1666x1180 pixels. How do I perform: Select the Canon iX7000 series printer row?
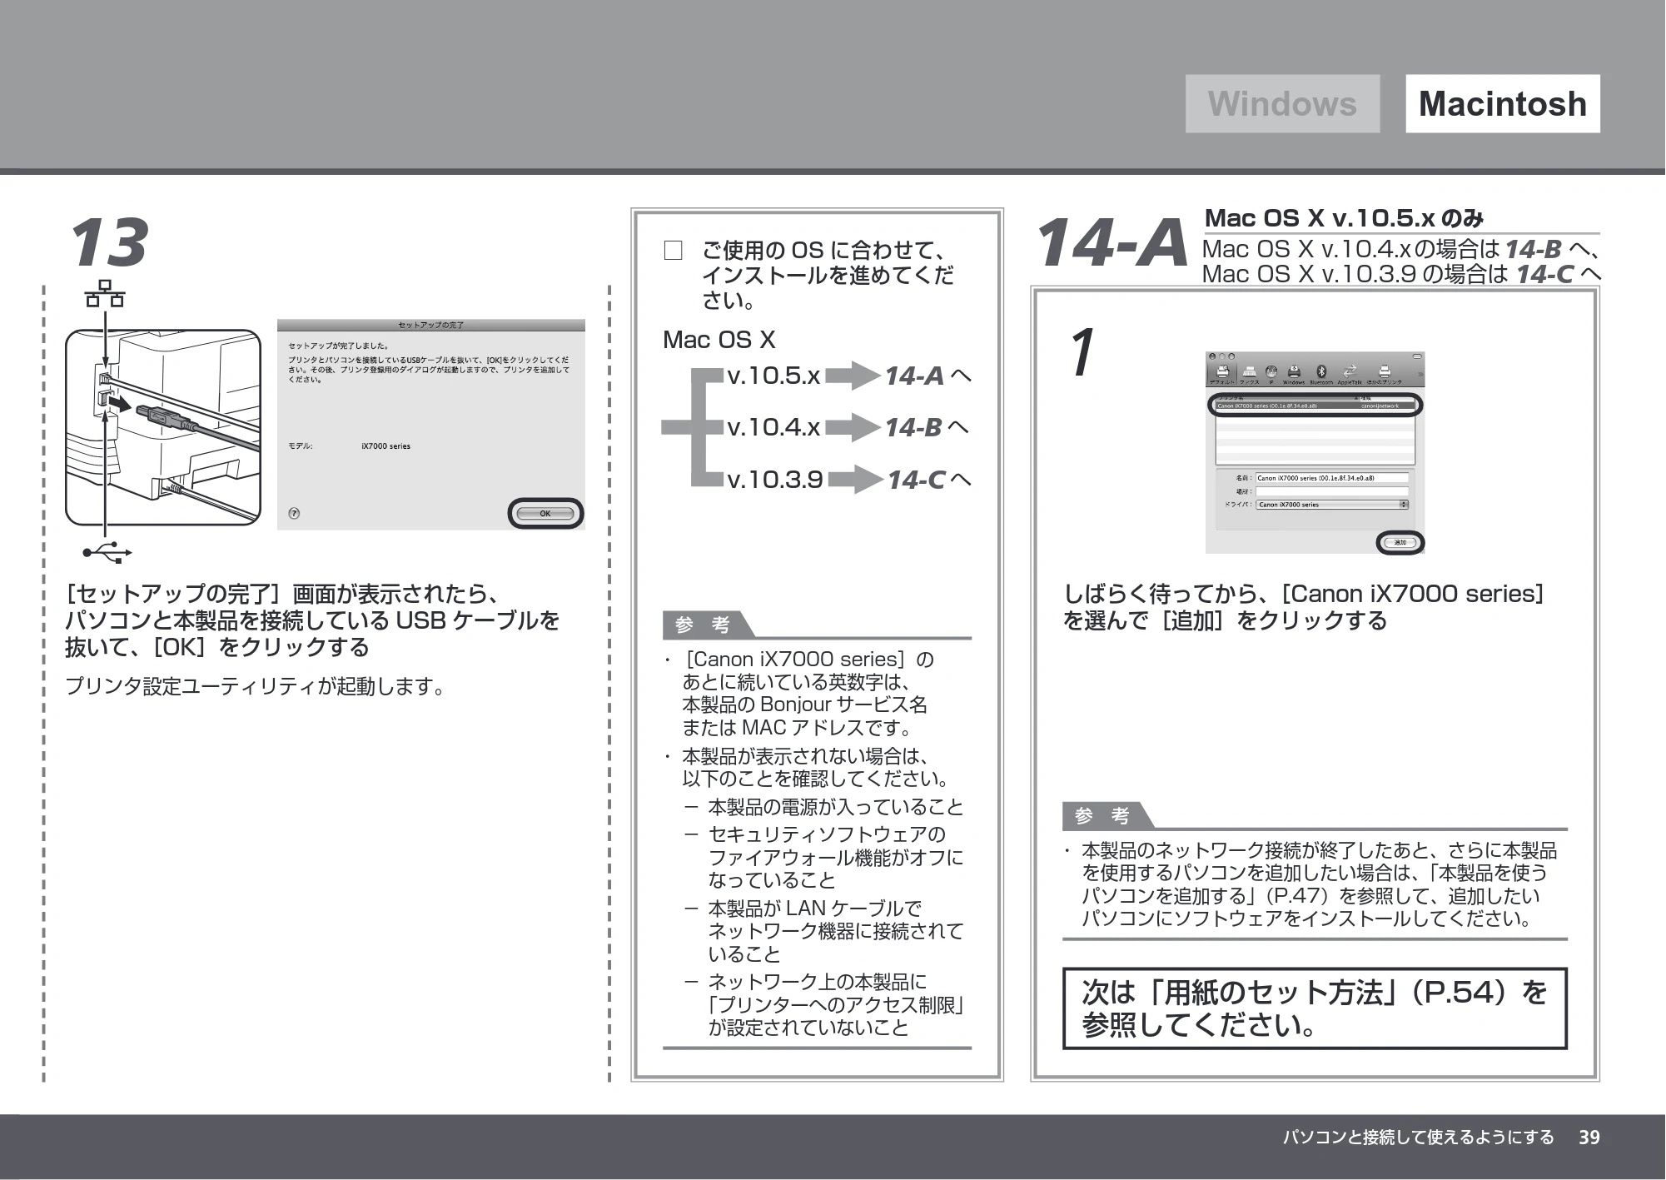click(x=1315, y=406)
